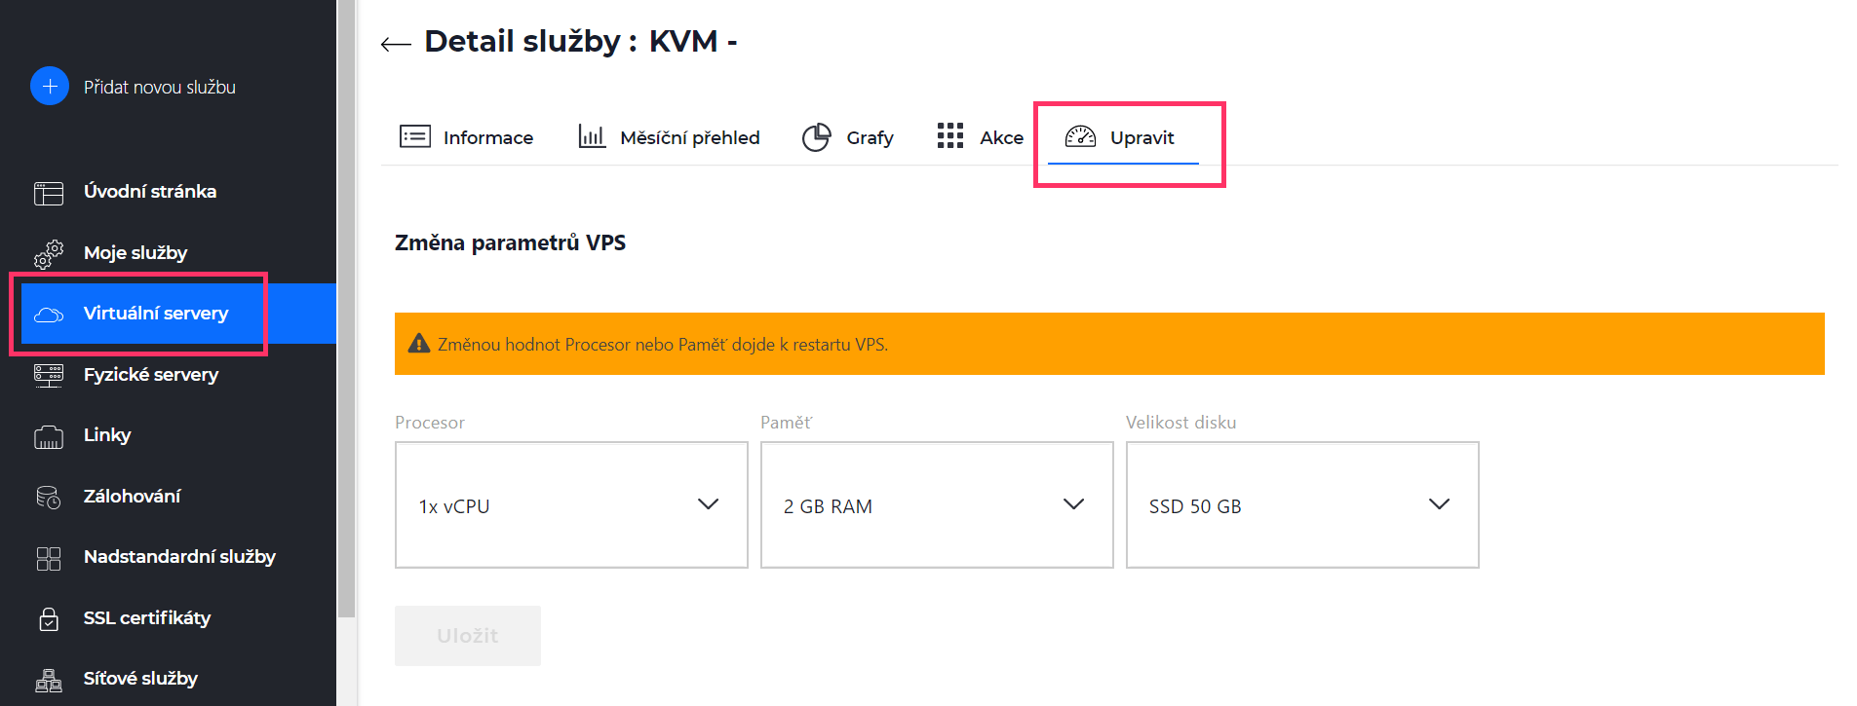The height and width of the screenshot is (706, 1857).
Task: Click the Grafy pie chart icon
Action: pyautogui.click(x=817, y=137)
